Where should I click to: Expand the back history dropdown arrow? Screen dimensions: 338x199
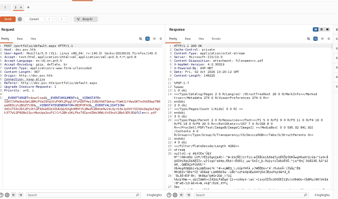(x=55, y=19)
